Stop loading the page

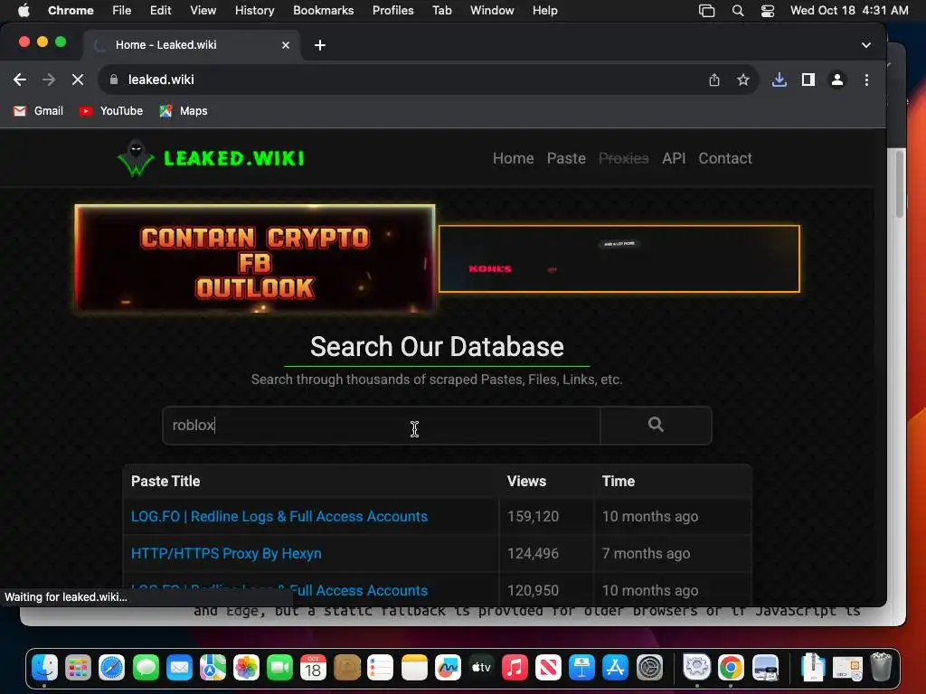tap(78, 80)
